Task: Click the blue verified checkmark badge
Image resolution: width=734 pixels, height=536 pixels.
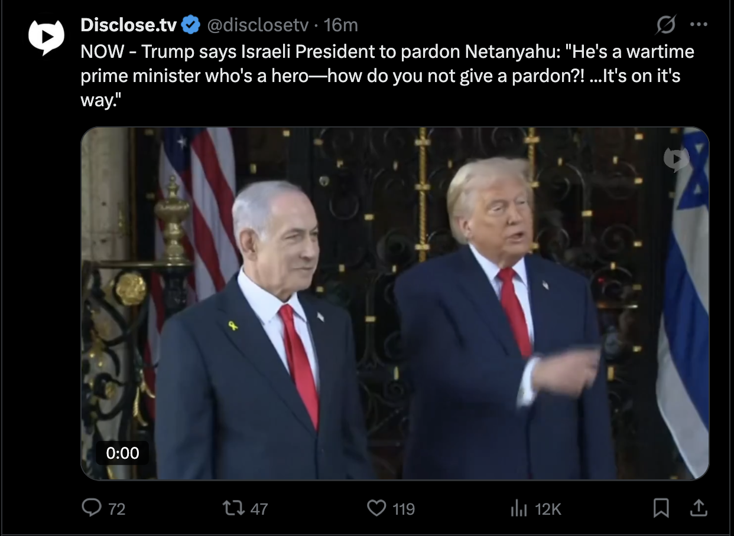Action: coord(190,25)
